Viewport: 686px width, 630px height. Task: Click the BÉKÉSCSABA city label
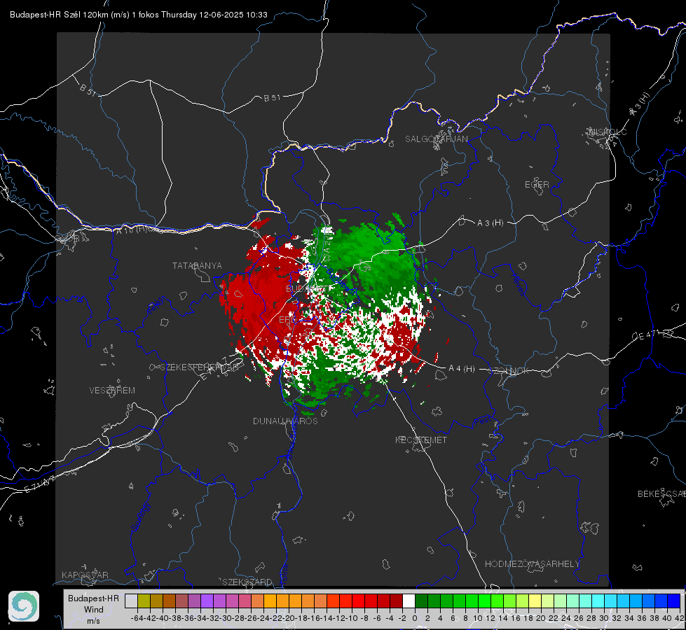click(x=661, y=493)
